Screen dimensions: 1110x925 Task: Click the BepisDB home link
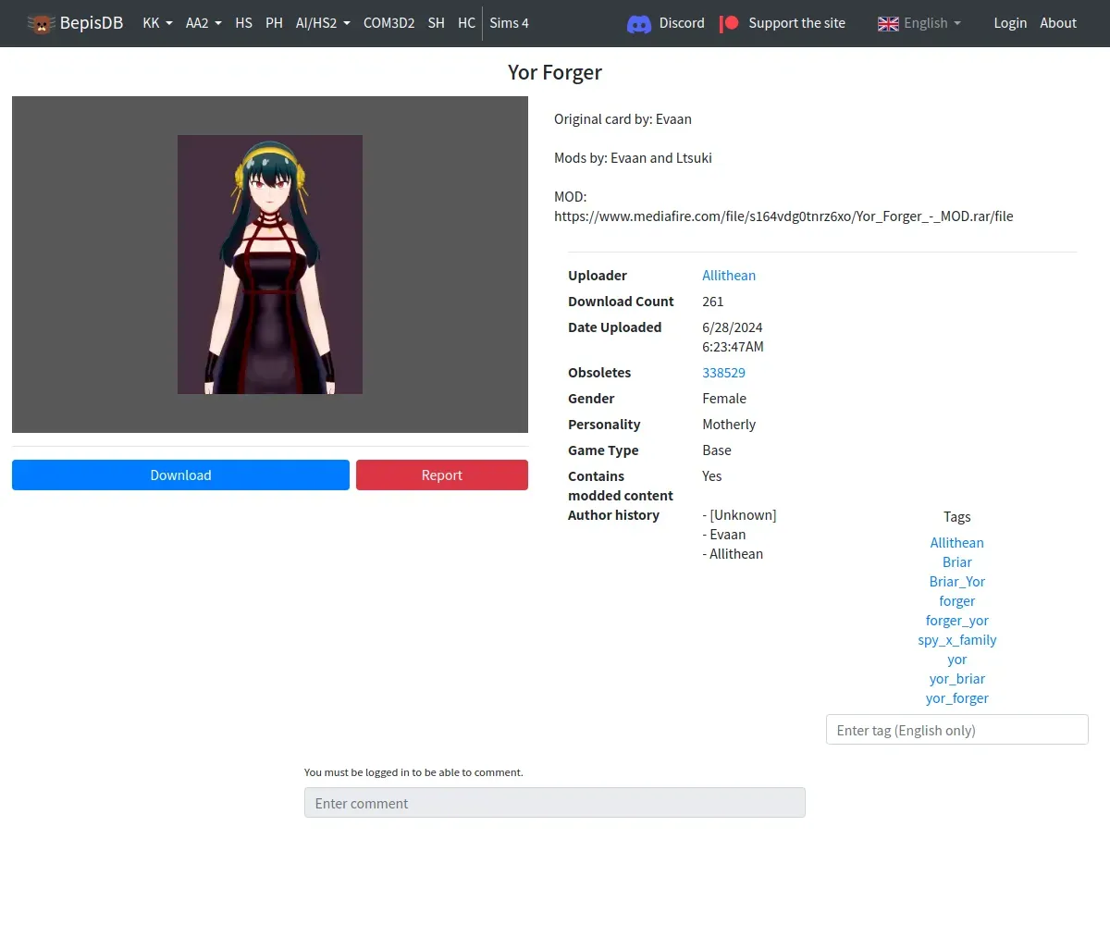pos(75,23)
